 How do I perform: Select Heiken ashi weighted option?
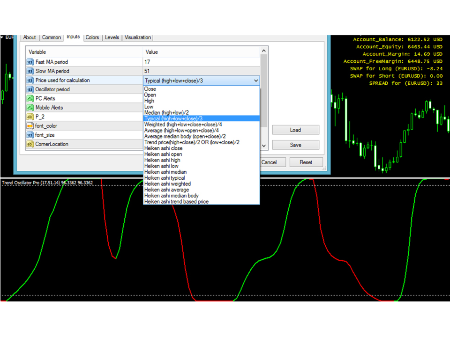pyautogui.click(x=202, y=184)
